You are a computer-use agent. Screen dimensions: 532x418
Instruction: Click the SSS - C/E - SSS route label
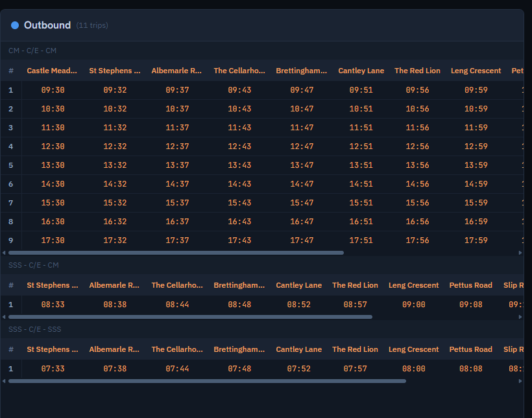coord(34,329)
